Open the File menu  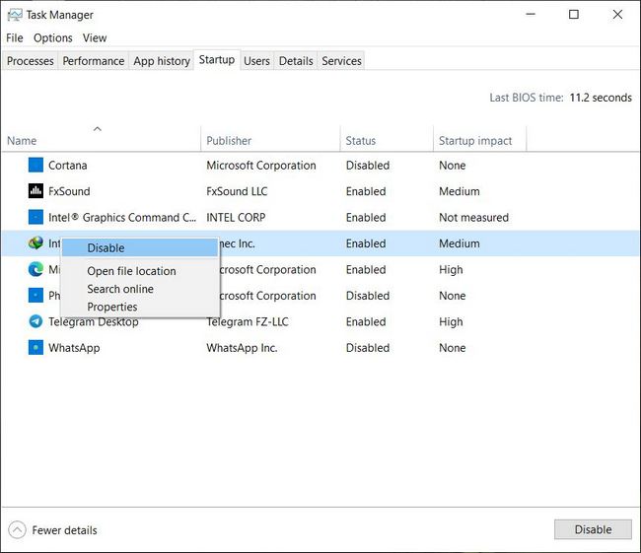(x=15, y=38)
